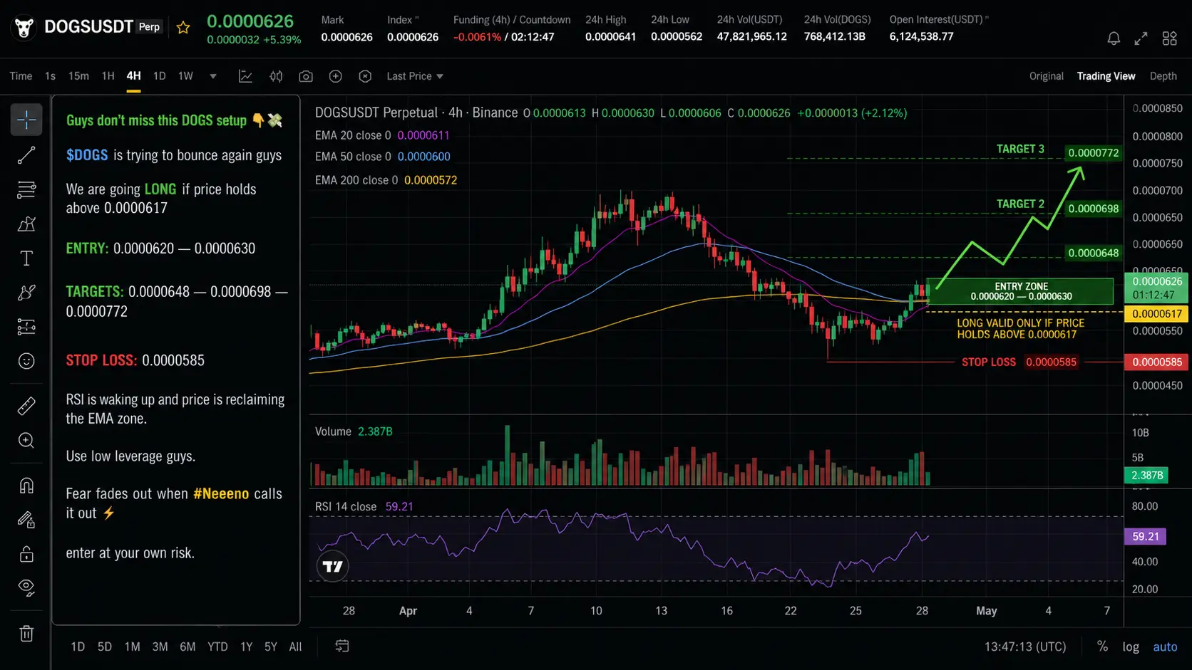Switch to the 1D interval
The image size is (1192, 670).
coord(160,76)
